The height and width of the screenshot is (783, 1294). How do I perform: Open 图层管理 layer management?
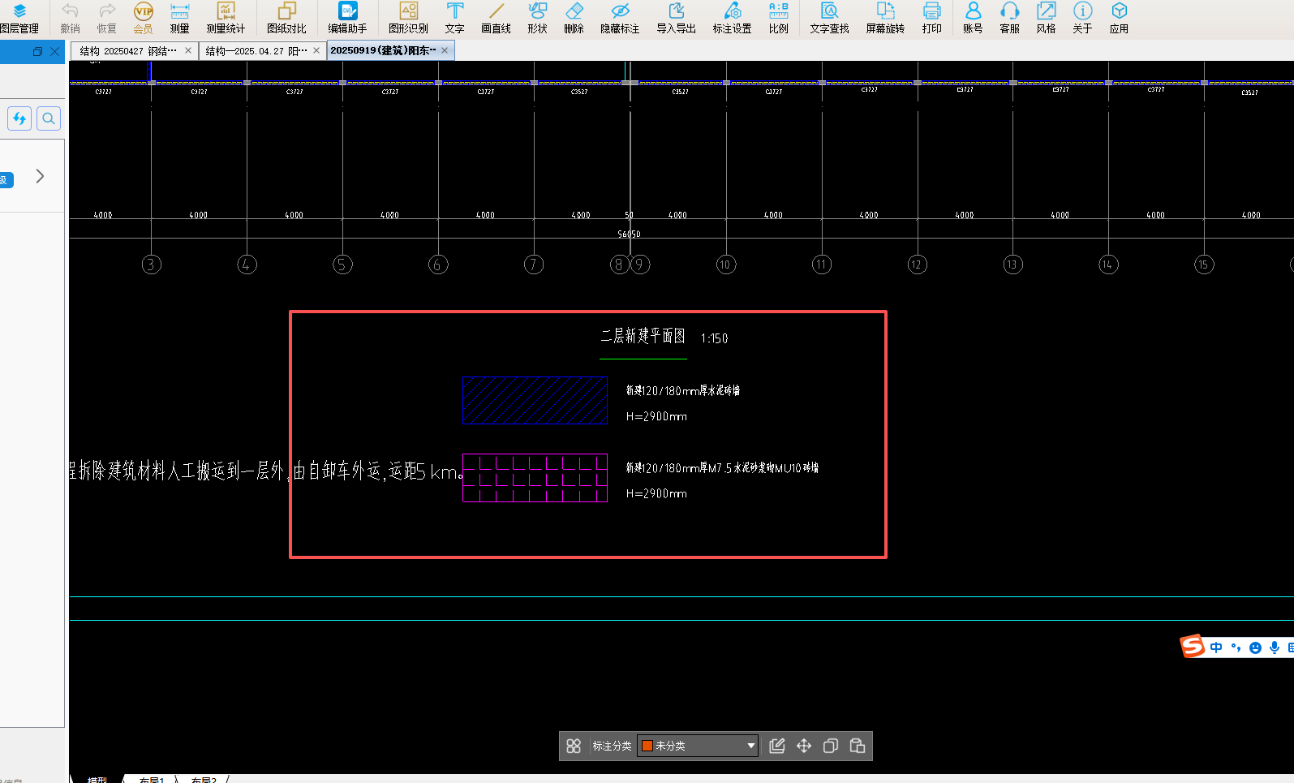coord(19,18)
